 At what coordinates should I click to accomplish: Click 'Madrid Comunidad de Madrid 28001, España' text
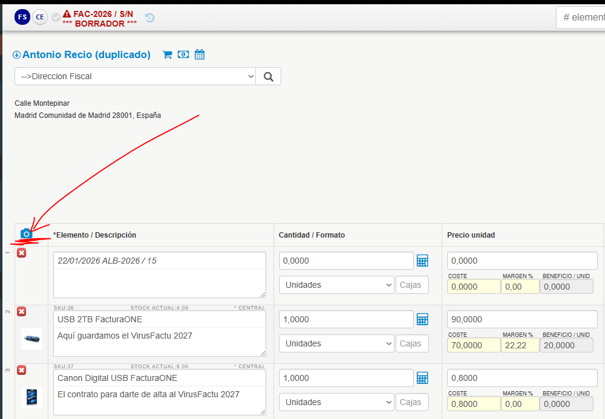pos(88,115)
